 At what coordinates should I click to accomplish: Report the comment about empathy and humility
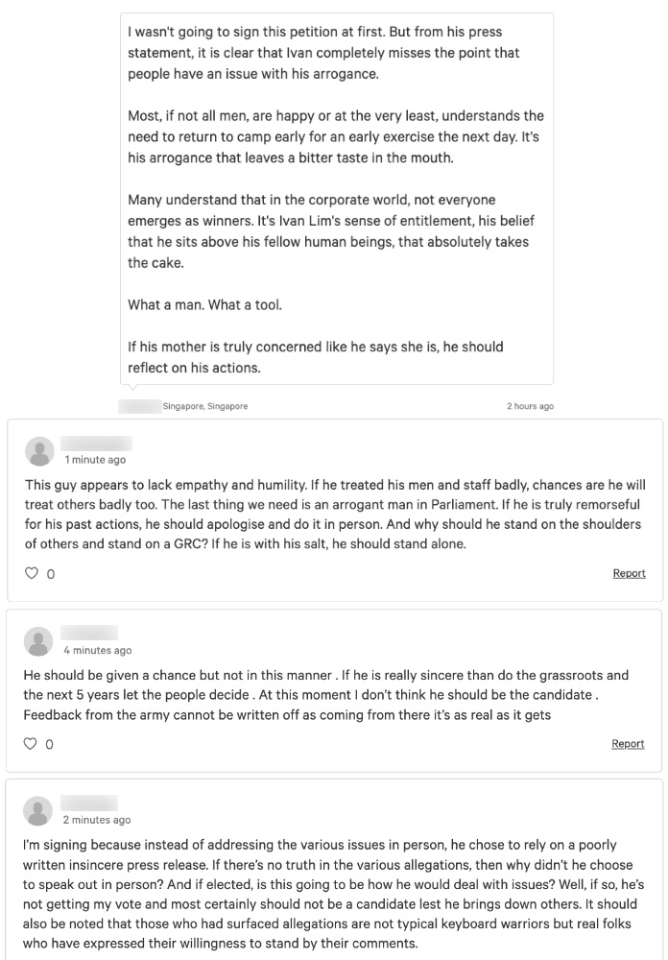[x=629, y=573]
